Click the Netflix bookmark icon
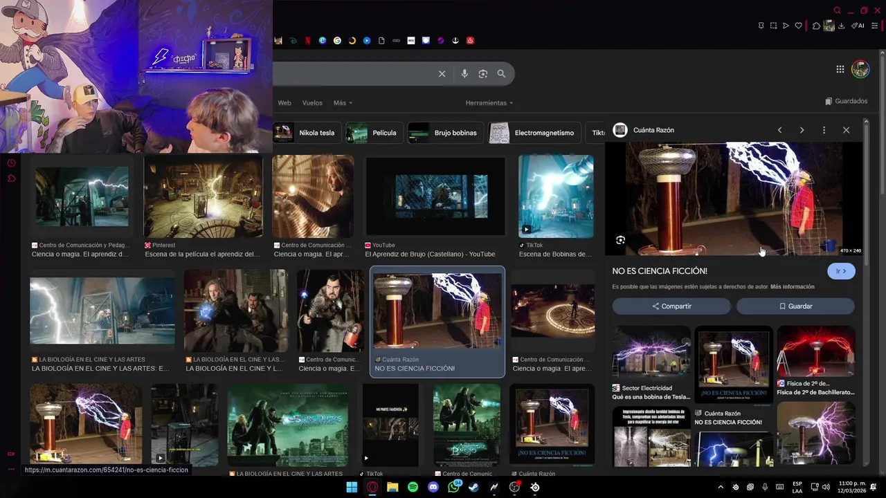Image resolution: width=886 pixels, height=498 pixels. [x=308, y=41]
